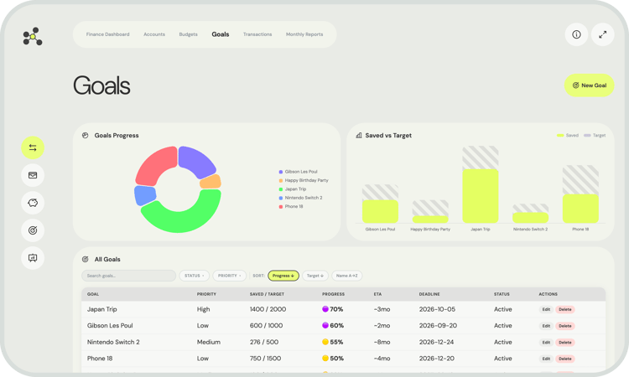Select the piggy bank sidebar icon
Image resolution: width=629 pixels, height=377 pixels.
coord(33,203)
